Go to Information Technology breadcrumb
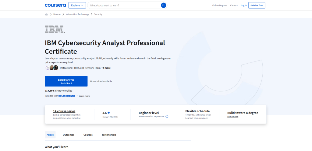The image size is (312, 151). point(77,14)
